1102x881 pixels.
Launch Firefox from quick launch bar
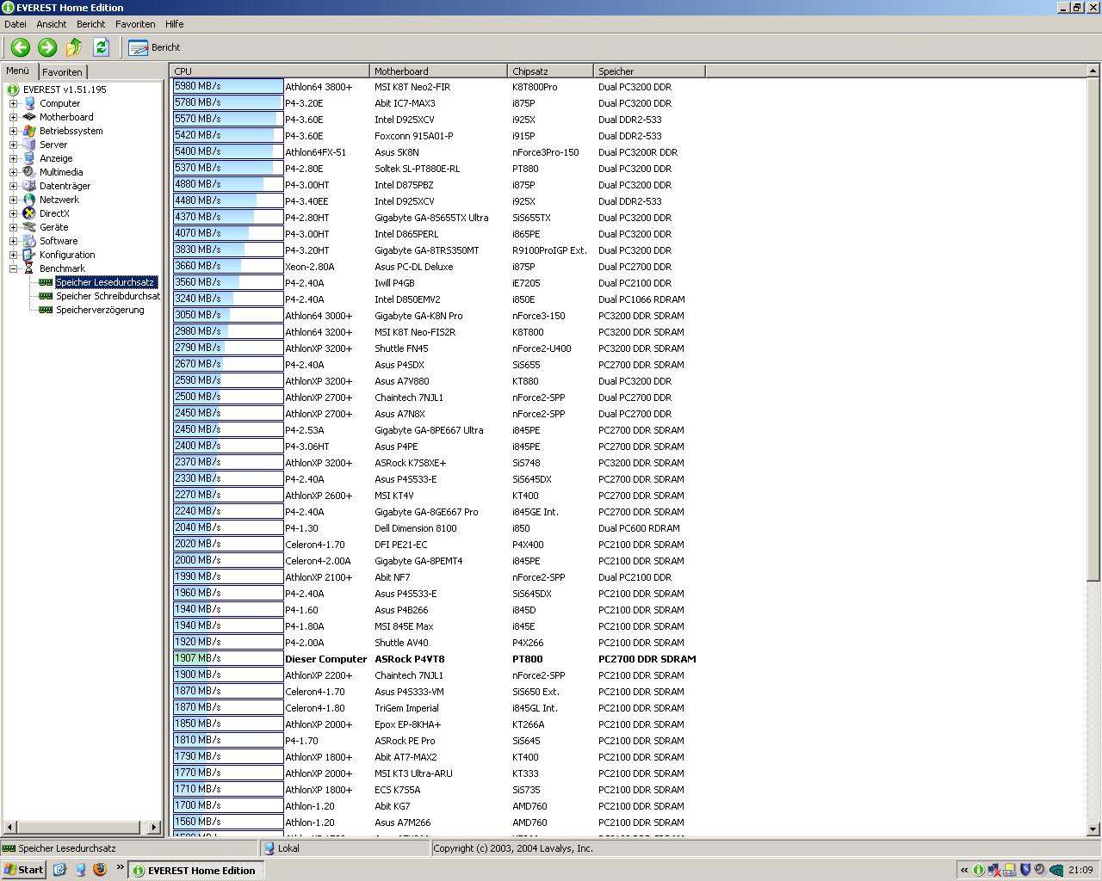click(99, 870)
